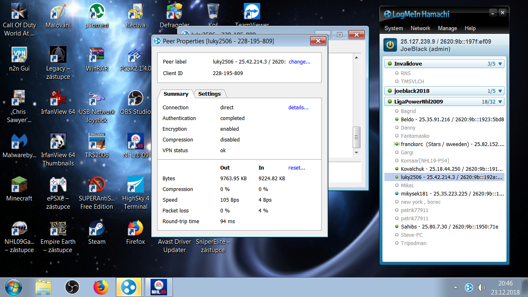Select peer TMSVLCH in the list
The image size is (528, 297).
(x=412, y=82)
